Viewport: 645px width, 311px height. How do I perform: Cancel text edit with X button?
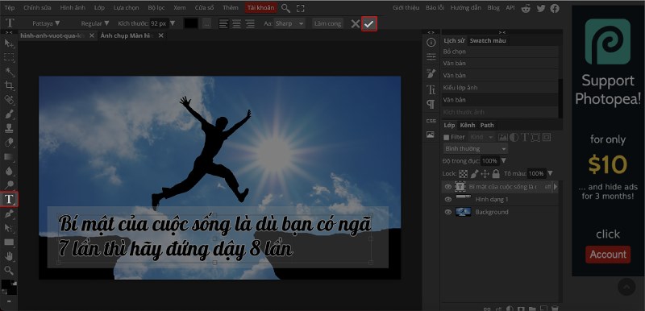pos(356,24)
